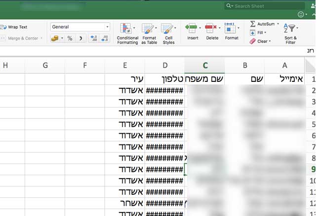This screenshot has height=216, width=321.
Task: Click the increase decimal button
Action: tap(93, 38)
